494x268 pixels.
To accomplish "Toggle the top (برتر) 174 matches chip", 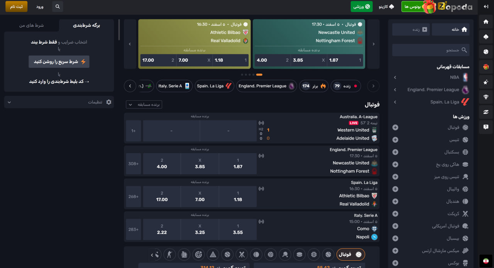I will click(x=314, y=86).
